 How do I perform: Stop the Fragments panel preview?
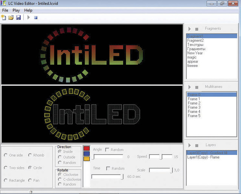(x=197, y=29)
